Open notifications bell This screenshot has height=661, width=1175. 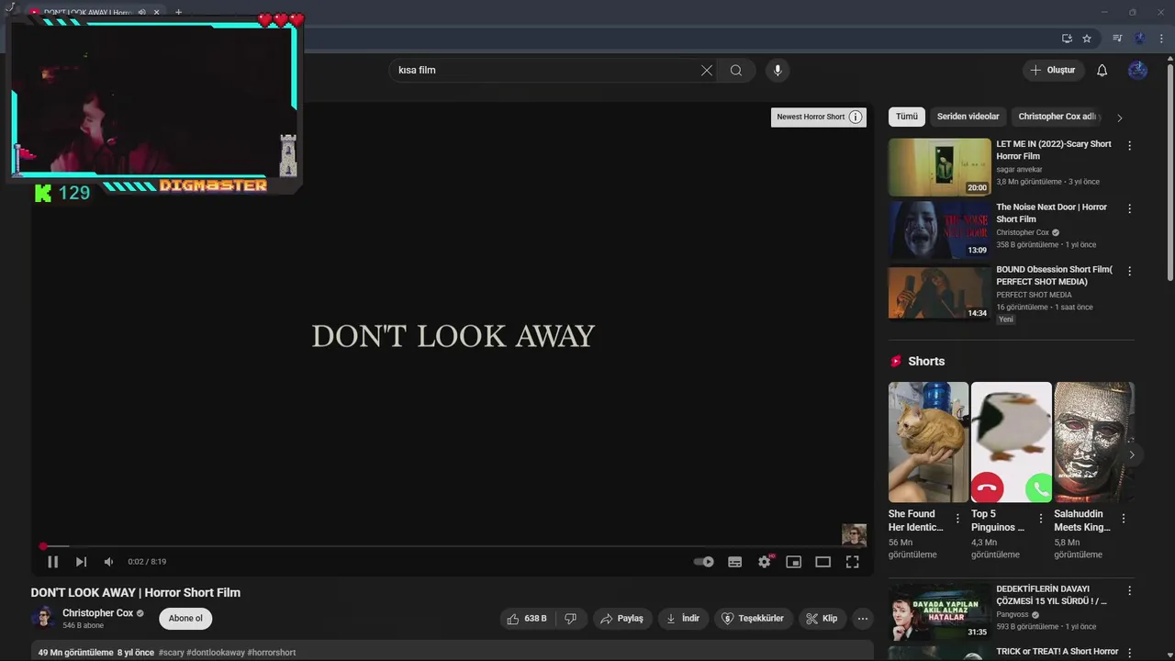[1102, 71]
